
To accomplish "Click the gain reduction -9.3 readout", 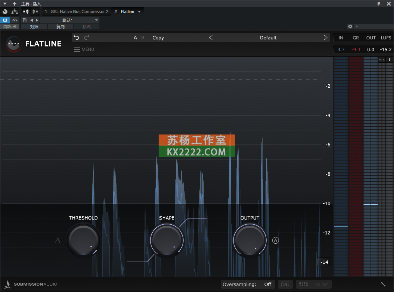I will tap(356, 50).
